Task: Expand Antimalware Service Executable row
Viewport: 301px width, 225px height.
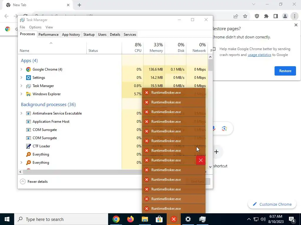Action: pos(21,113)
